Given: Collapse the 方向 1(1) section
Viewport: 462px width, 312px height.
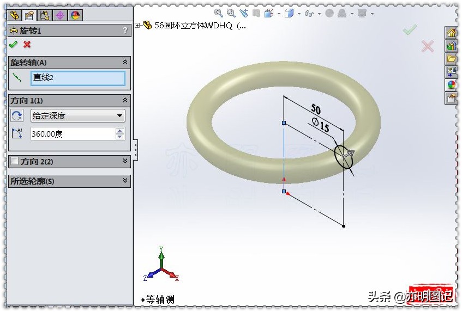Looking at the screenshot, I should [125, 100].
